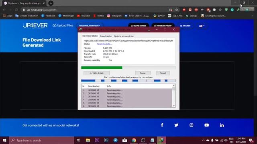This screenshot has height=144, width=257.
Task: Click the green download progress bar
Action: (x=128, y=68)
